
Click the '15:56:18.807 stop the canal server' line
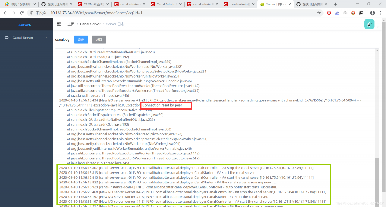[186, 168]
